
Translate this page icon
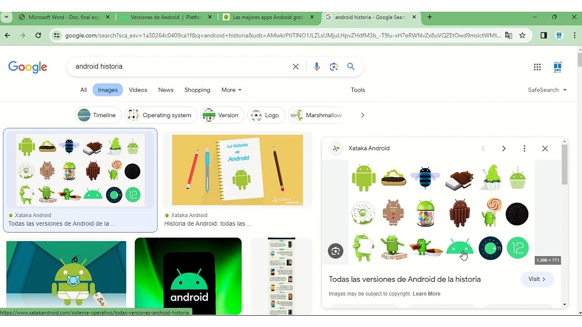pyautogui.click(x=509, y=35)
